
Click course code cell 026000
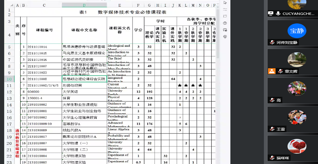point(44,92)
